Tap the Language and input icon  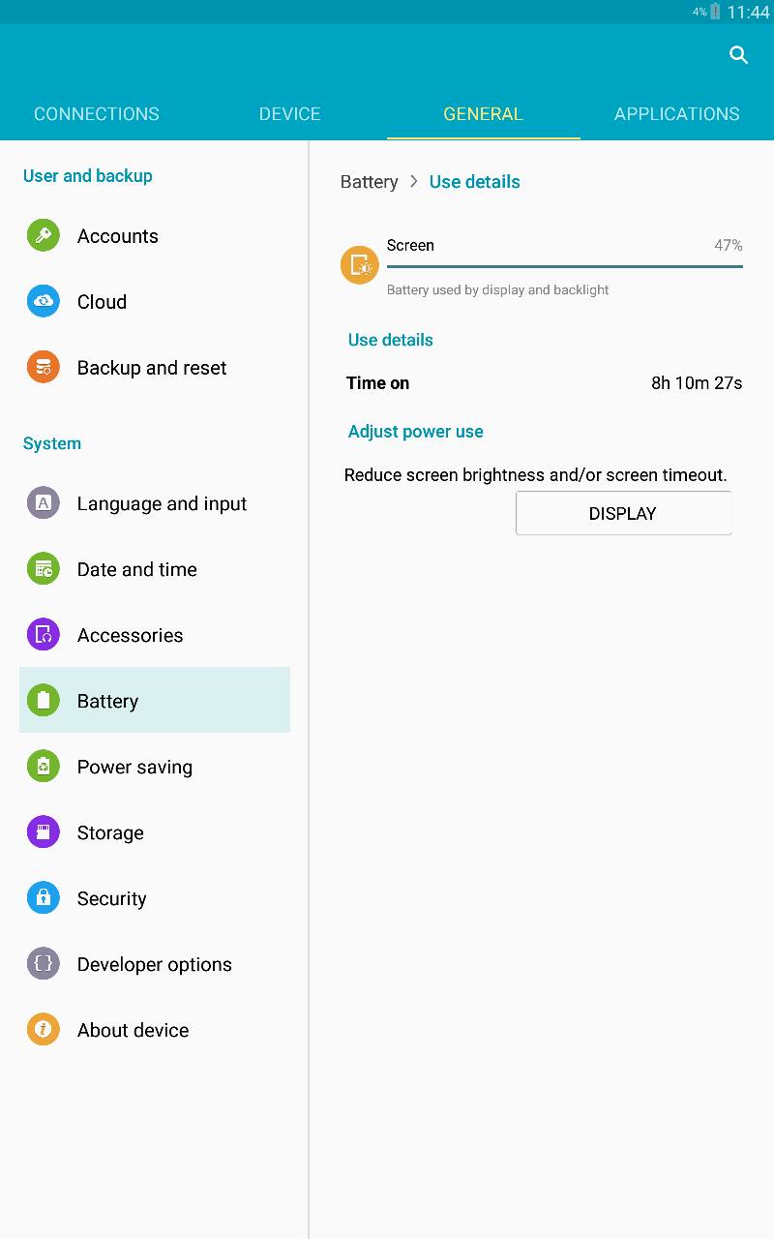coord(43,502)
